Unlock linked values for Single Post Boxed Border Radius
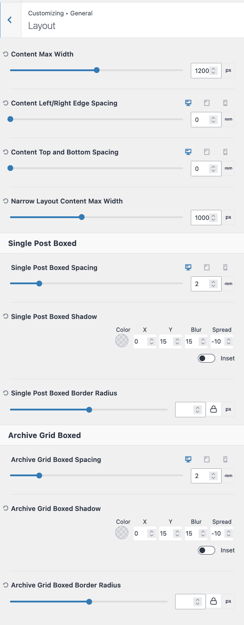The width and height of the screenshot is (244, 625). [214, 409]
